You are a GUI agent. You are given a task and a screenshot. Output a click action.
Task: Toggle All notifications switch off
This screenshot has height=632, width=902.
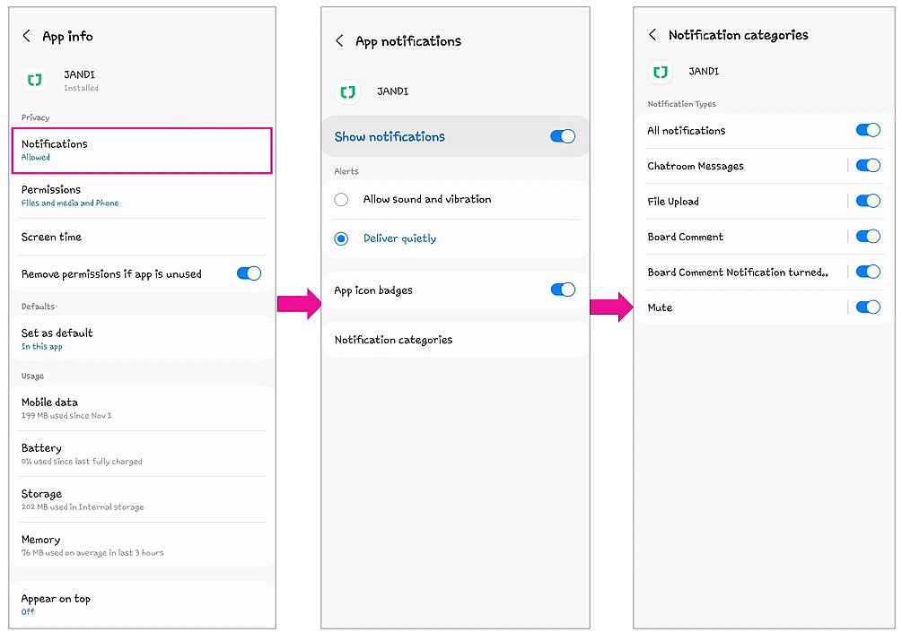pyautogui.click(x=868, y=130)
